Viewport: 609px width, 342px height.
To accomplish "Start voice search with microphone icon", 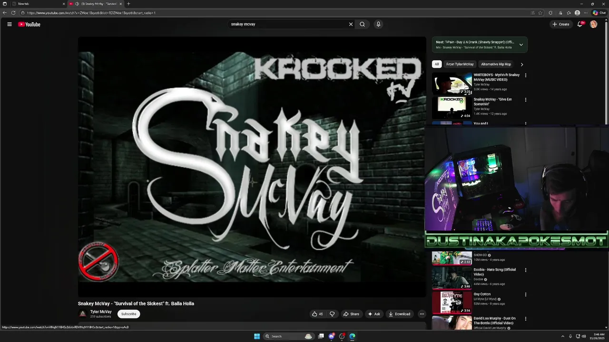I will tap(378, 24).
